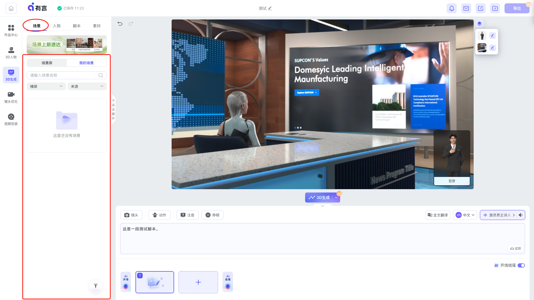Edit the character layer pencil
The height and width of the screenshot is (300, 534).
[x=492, y=36]
